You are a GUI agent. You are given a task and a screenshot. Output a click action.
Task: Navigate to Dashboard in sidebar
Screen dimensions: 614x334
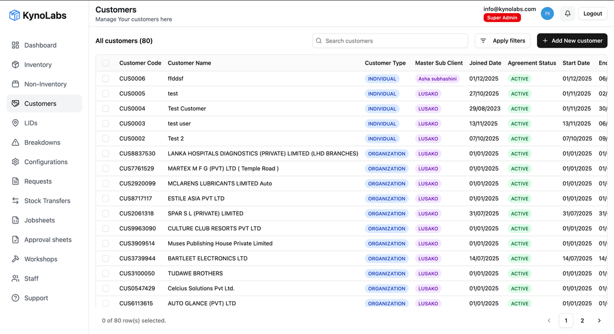pos(40,45)
